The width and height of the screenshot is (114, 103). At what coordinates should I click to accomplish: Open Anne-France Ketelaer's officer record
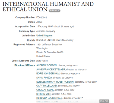pos(51,70)
